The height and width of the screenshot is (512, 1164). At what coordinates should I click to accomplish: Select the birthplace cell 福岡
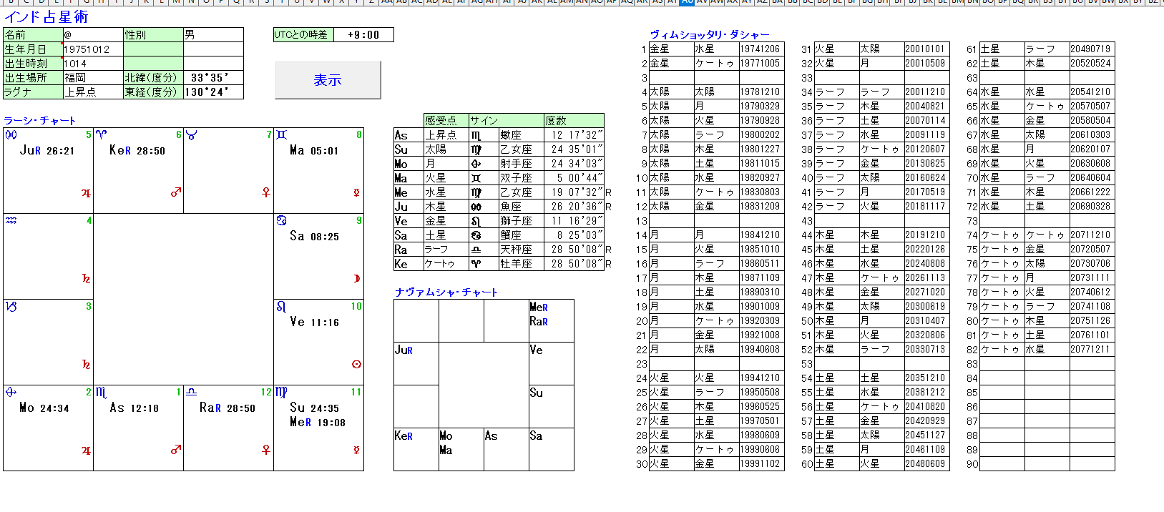coord(92,78)
